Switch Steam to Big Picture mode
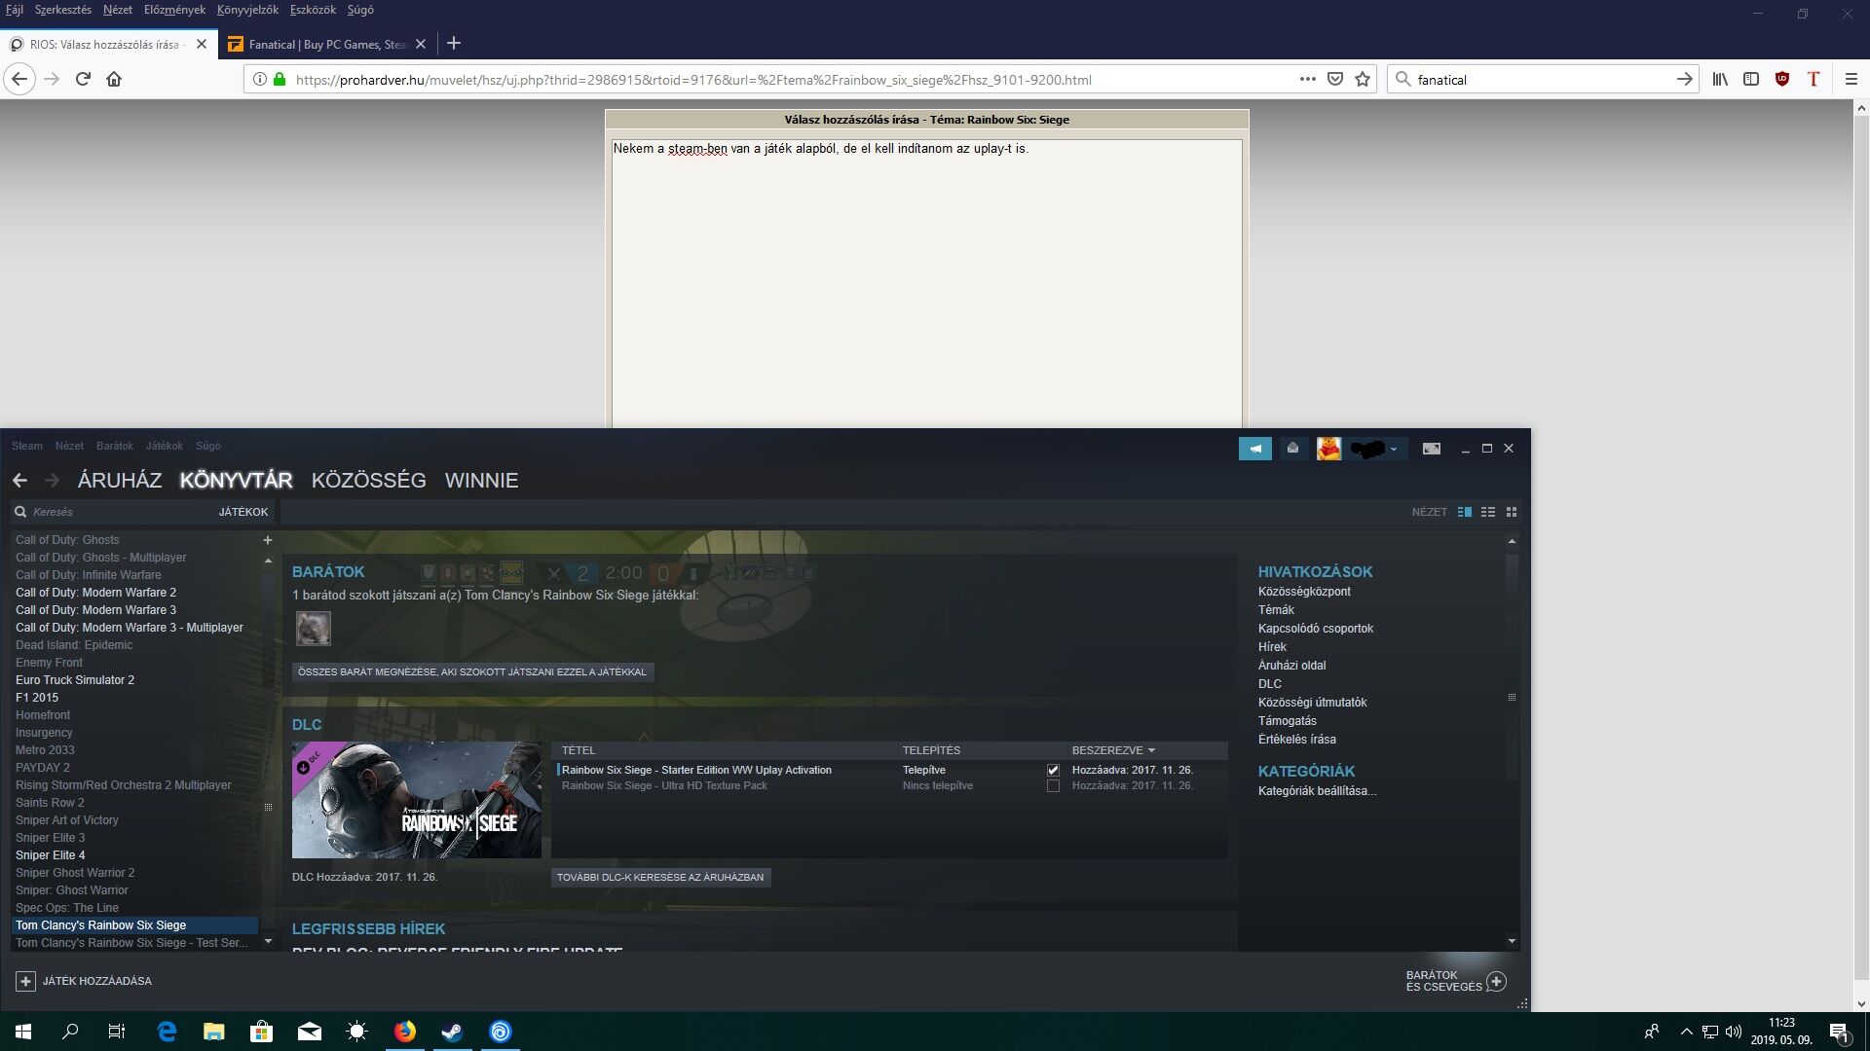The height and width of the screenshot is (1051, 1870). (x=1431, y=449)
